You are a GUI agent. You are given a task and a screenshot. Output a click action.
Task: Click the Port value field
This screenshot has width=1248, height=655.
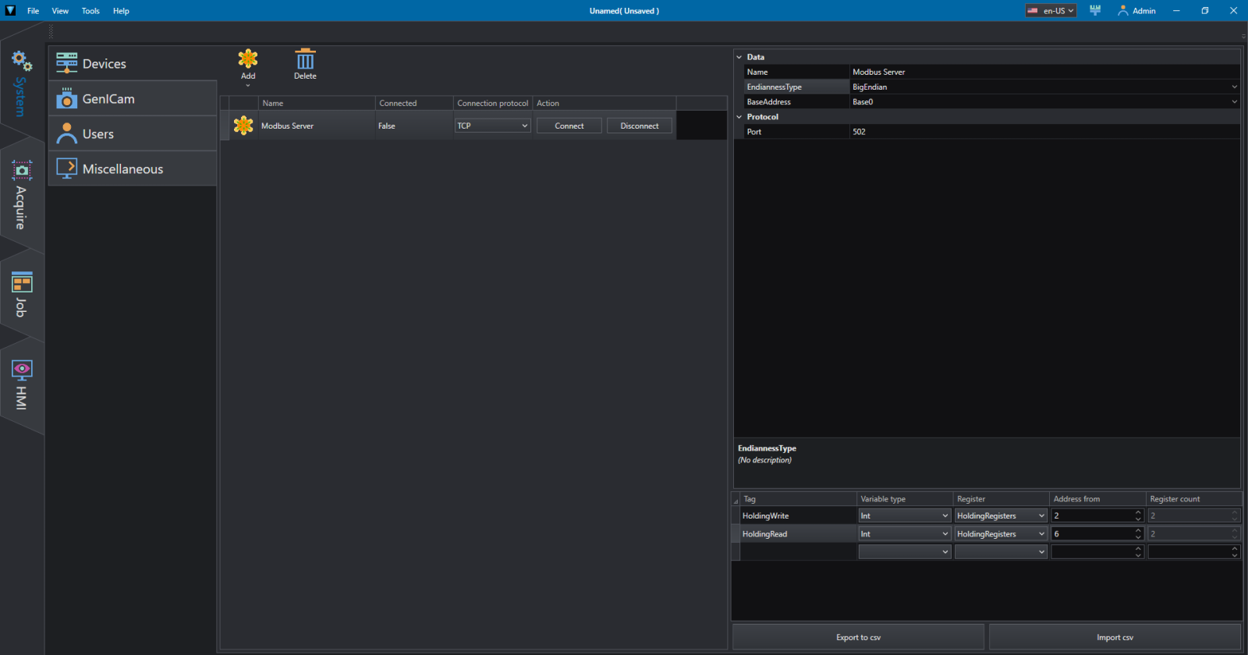click(1044, 132)
